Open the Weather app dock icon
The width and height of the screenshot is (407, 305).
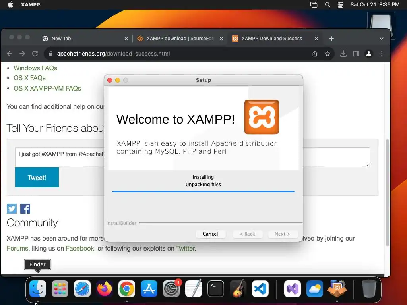[x=315, y=289]
